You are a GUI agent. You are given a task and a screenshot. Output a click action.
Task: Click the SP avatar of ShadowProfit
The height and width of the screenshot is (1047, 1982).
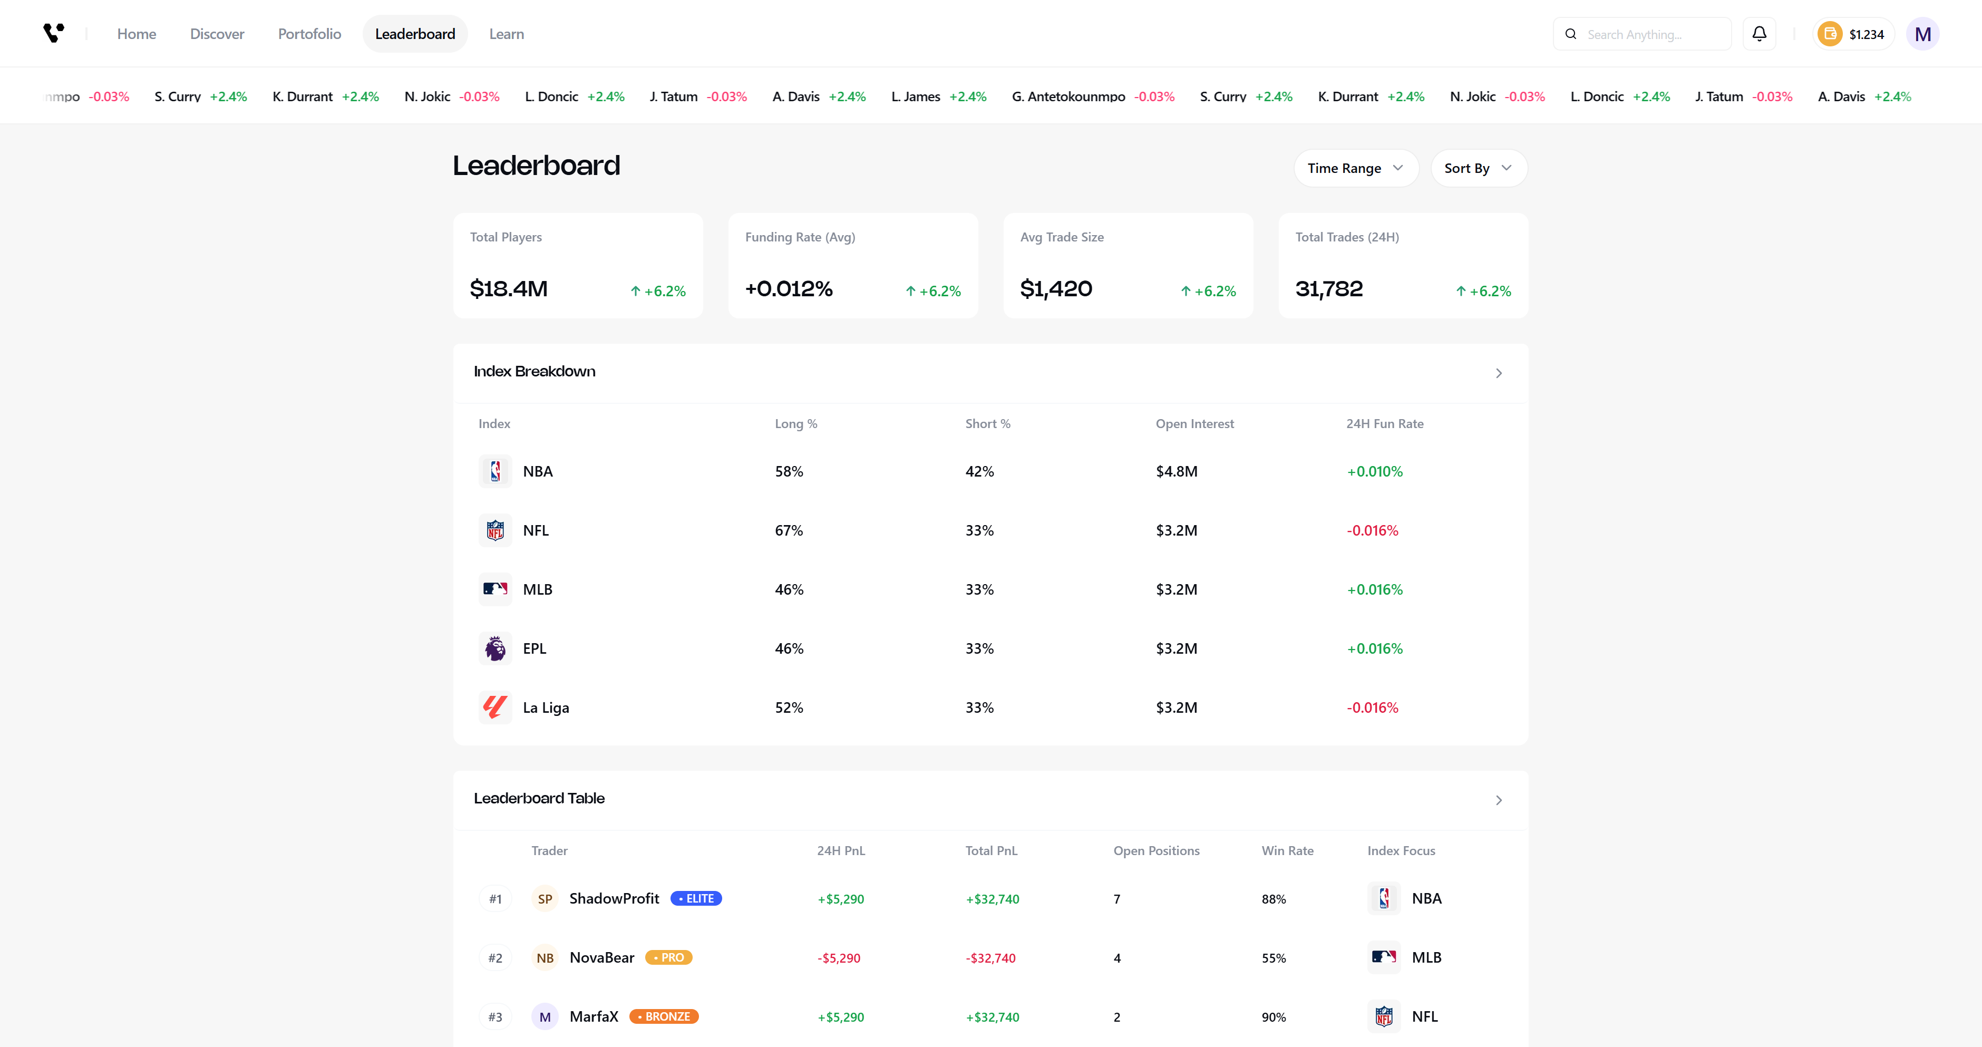tap(545, 898)
